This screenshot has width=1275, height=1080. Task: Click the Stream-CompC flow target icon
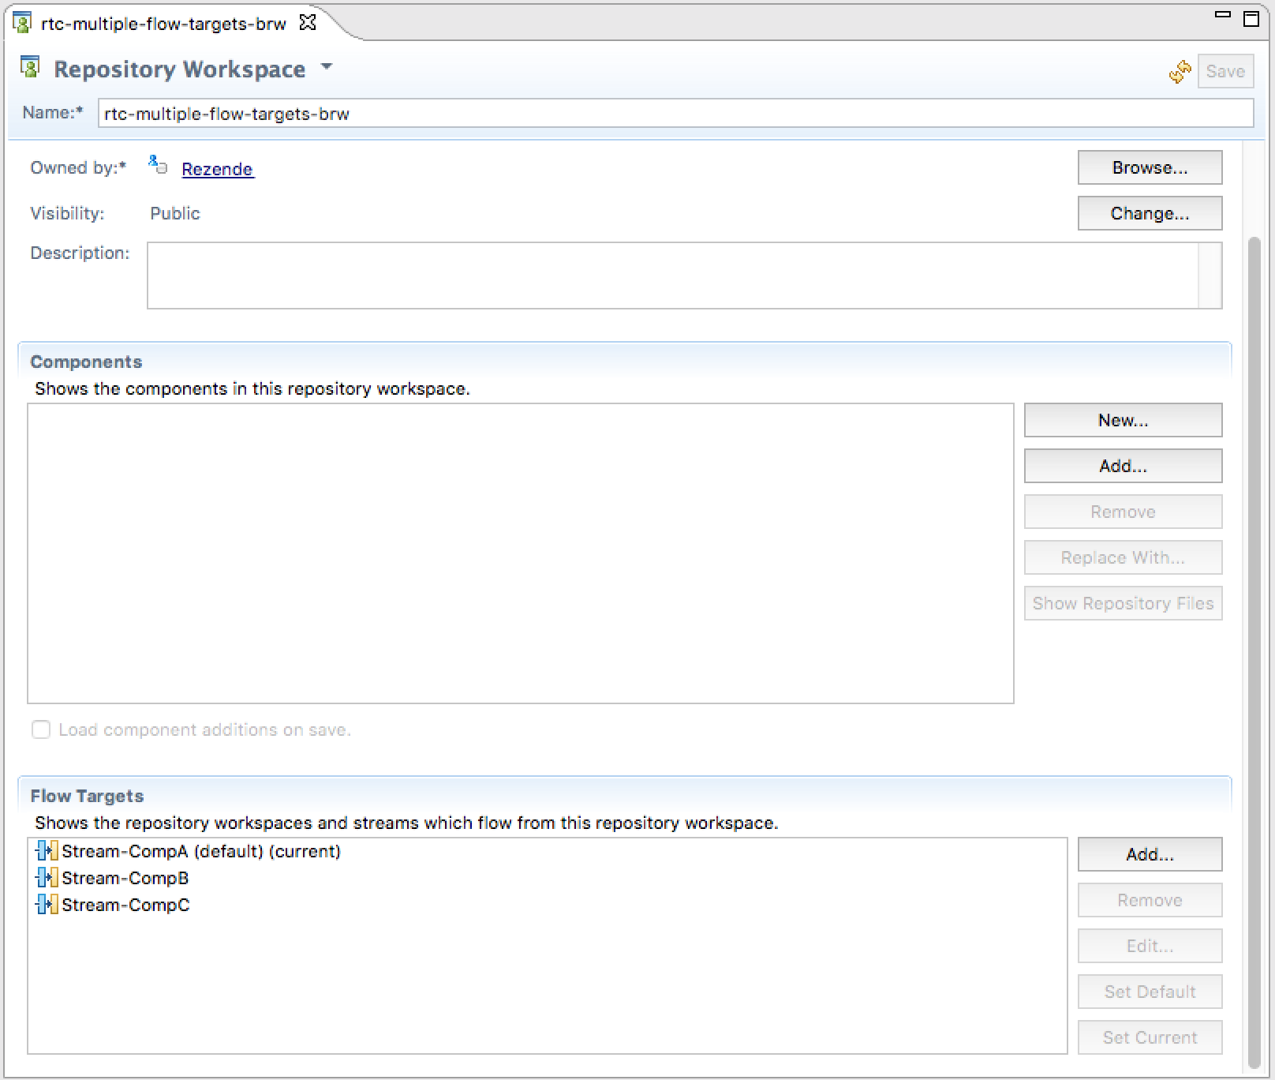point(47,905)
